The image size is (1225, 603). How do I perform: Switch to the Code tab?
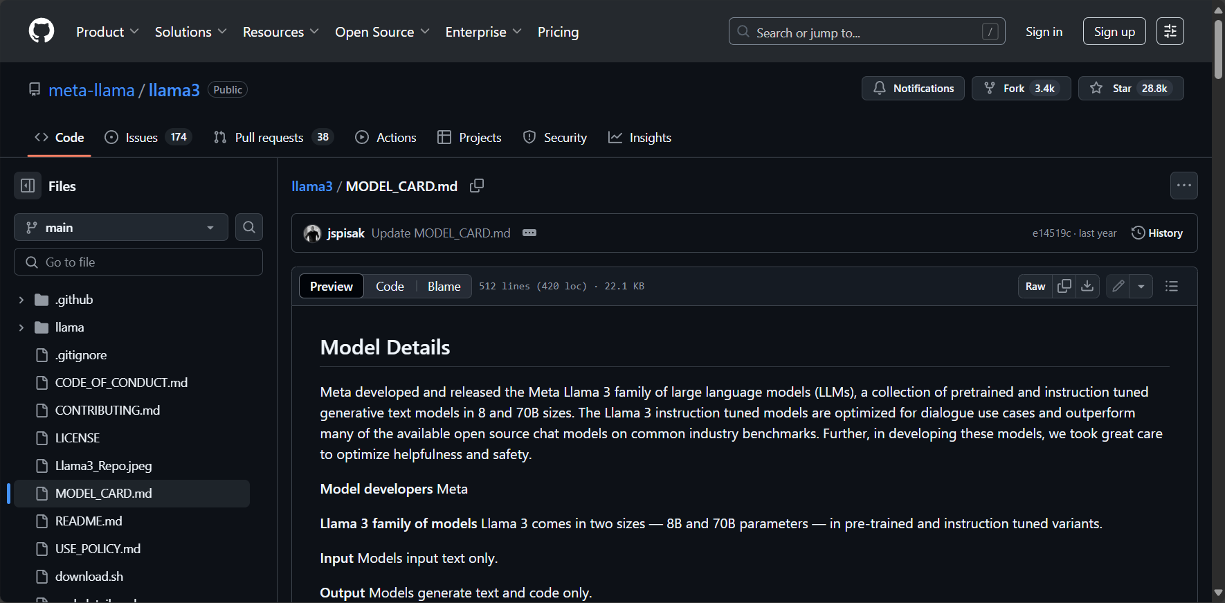[x=60, y=137]
